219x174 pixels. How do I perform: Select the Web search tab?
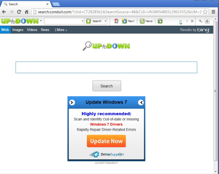point(5,30)
